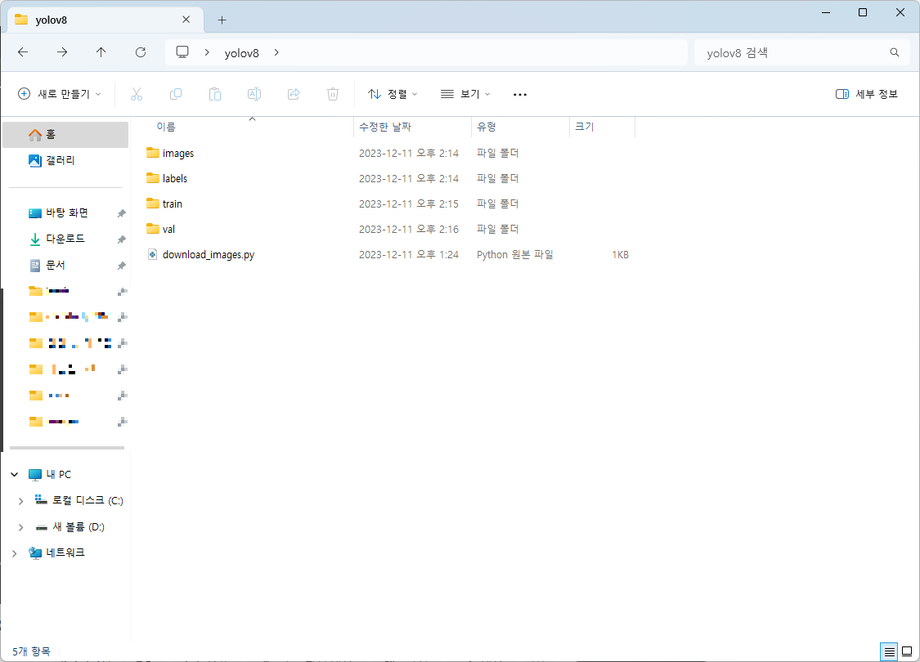Toggle the 세부 정보 details pane
The width and height of the screenshot is (920, 662).
pos(867,94)
